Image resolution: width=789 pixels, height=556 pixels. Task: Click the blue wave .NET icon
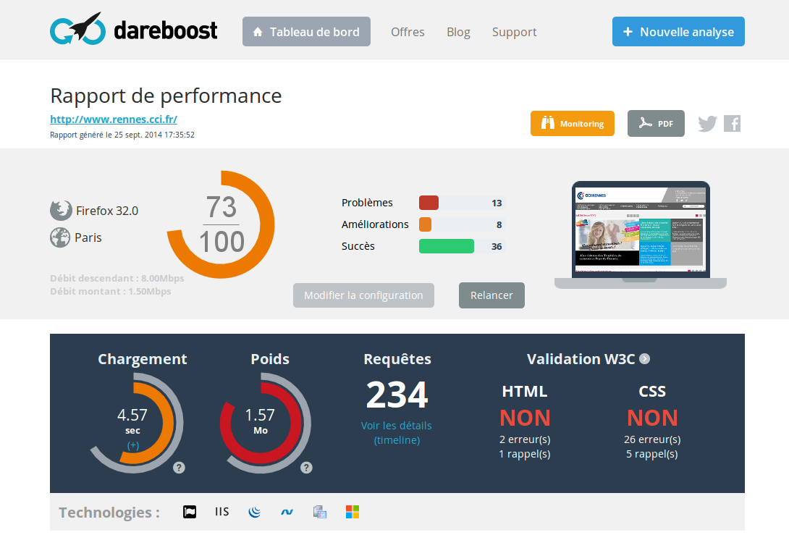(x=287, y=512)
